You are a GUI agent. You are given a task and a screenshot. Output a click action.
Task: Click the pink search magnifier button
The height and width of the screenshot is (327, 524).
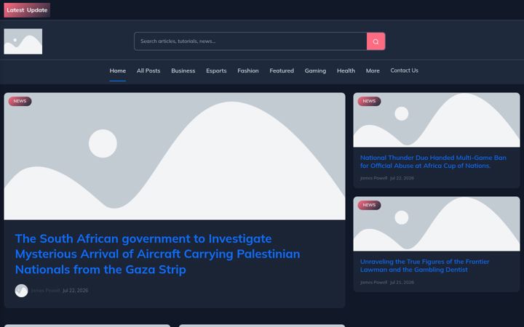(x=376, y=41)
